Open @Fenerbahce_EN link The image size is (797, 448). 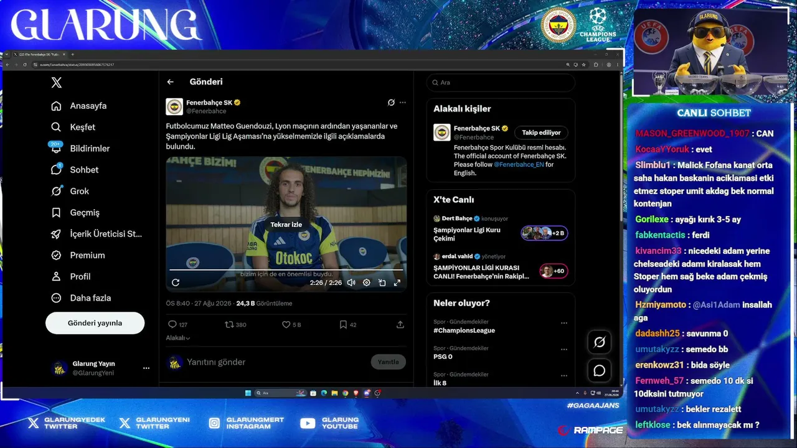[519, 164]
